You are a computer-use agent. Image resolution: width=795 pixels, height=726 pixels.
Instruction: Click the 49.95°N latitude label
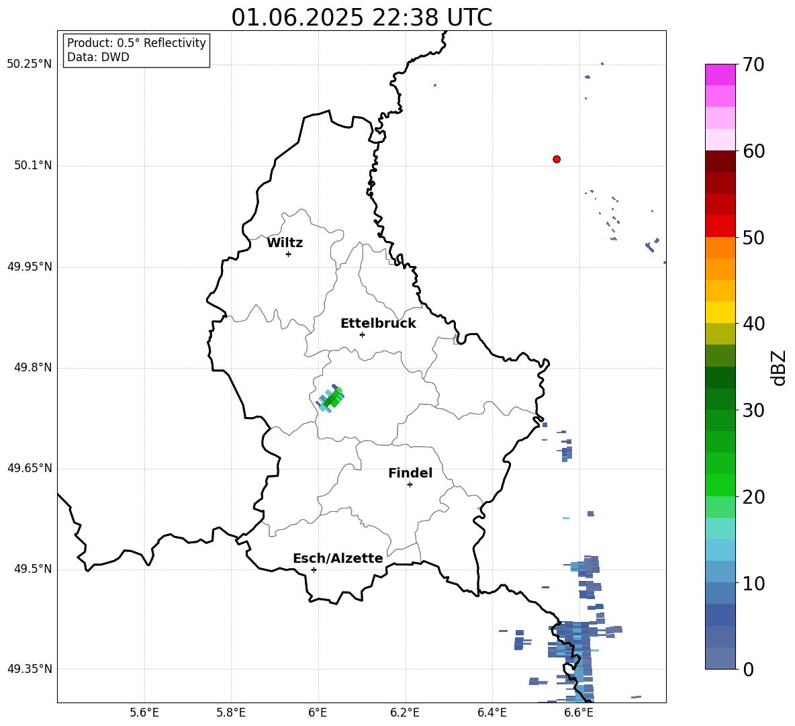tap(30, 267)
